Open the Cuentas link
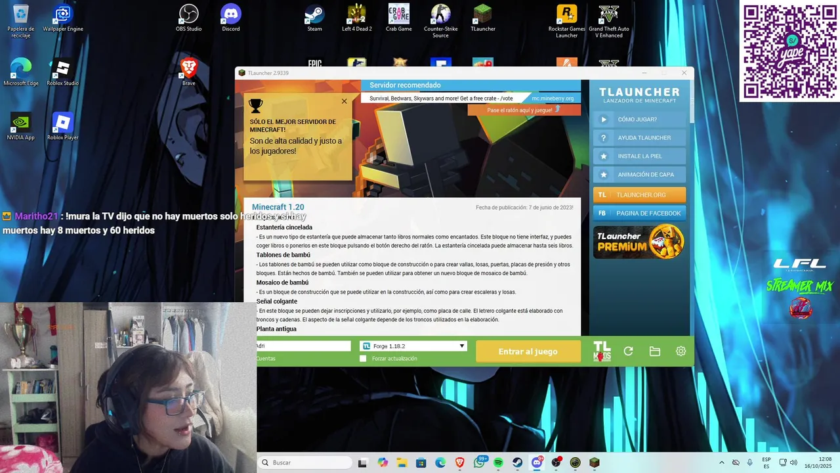Screen dimensions: 840x473 266,359
